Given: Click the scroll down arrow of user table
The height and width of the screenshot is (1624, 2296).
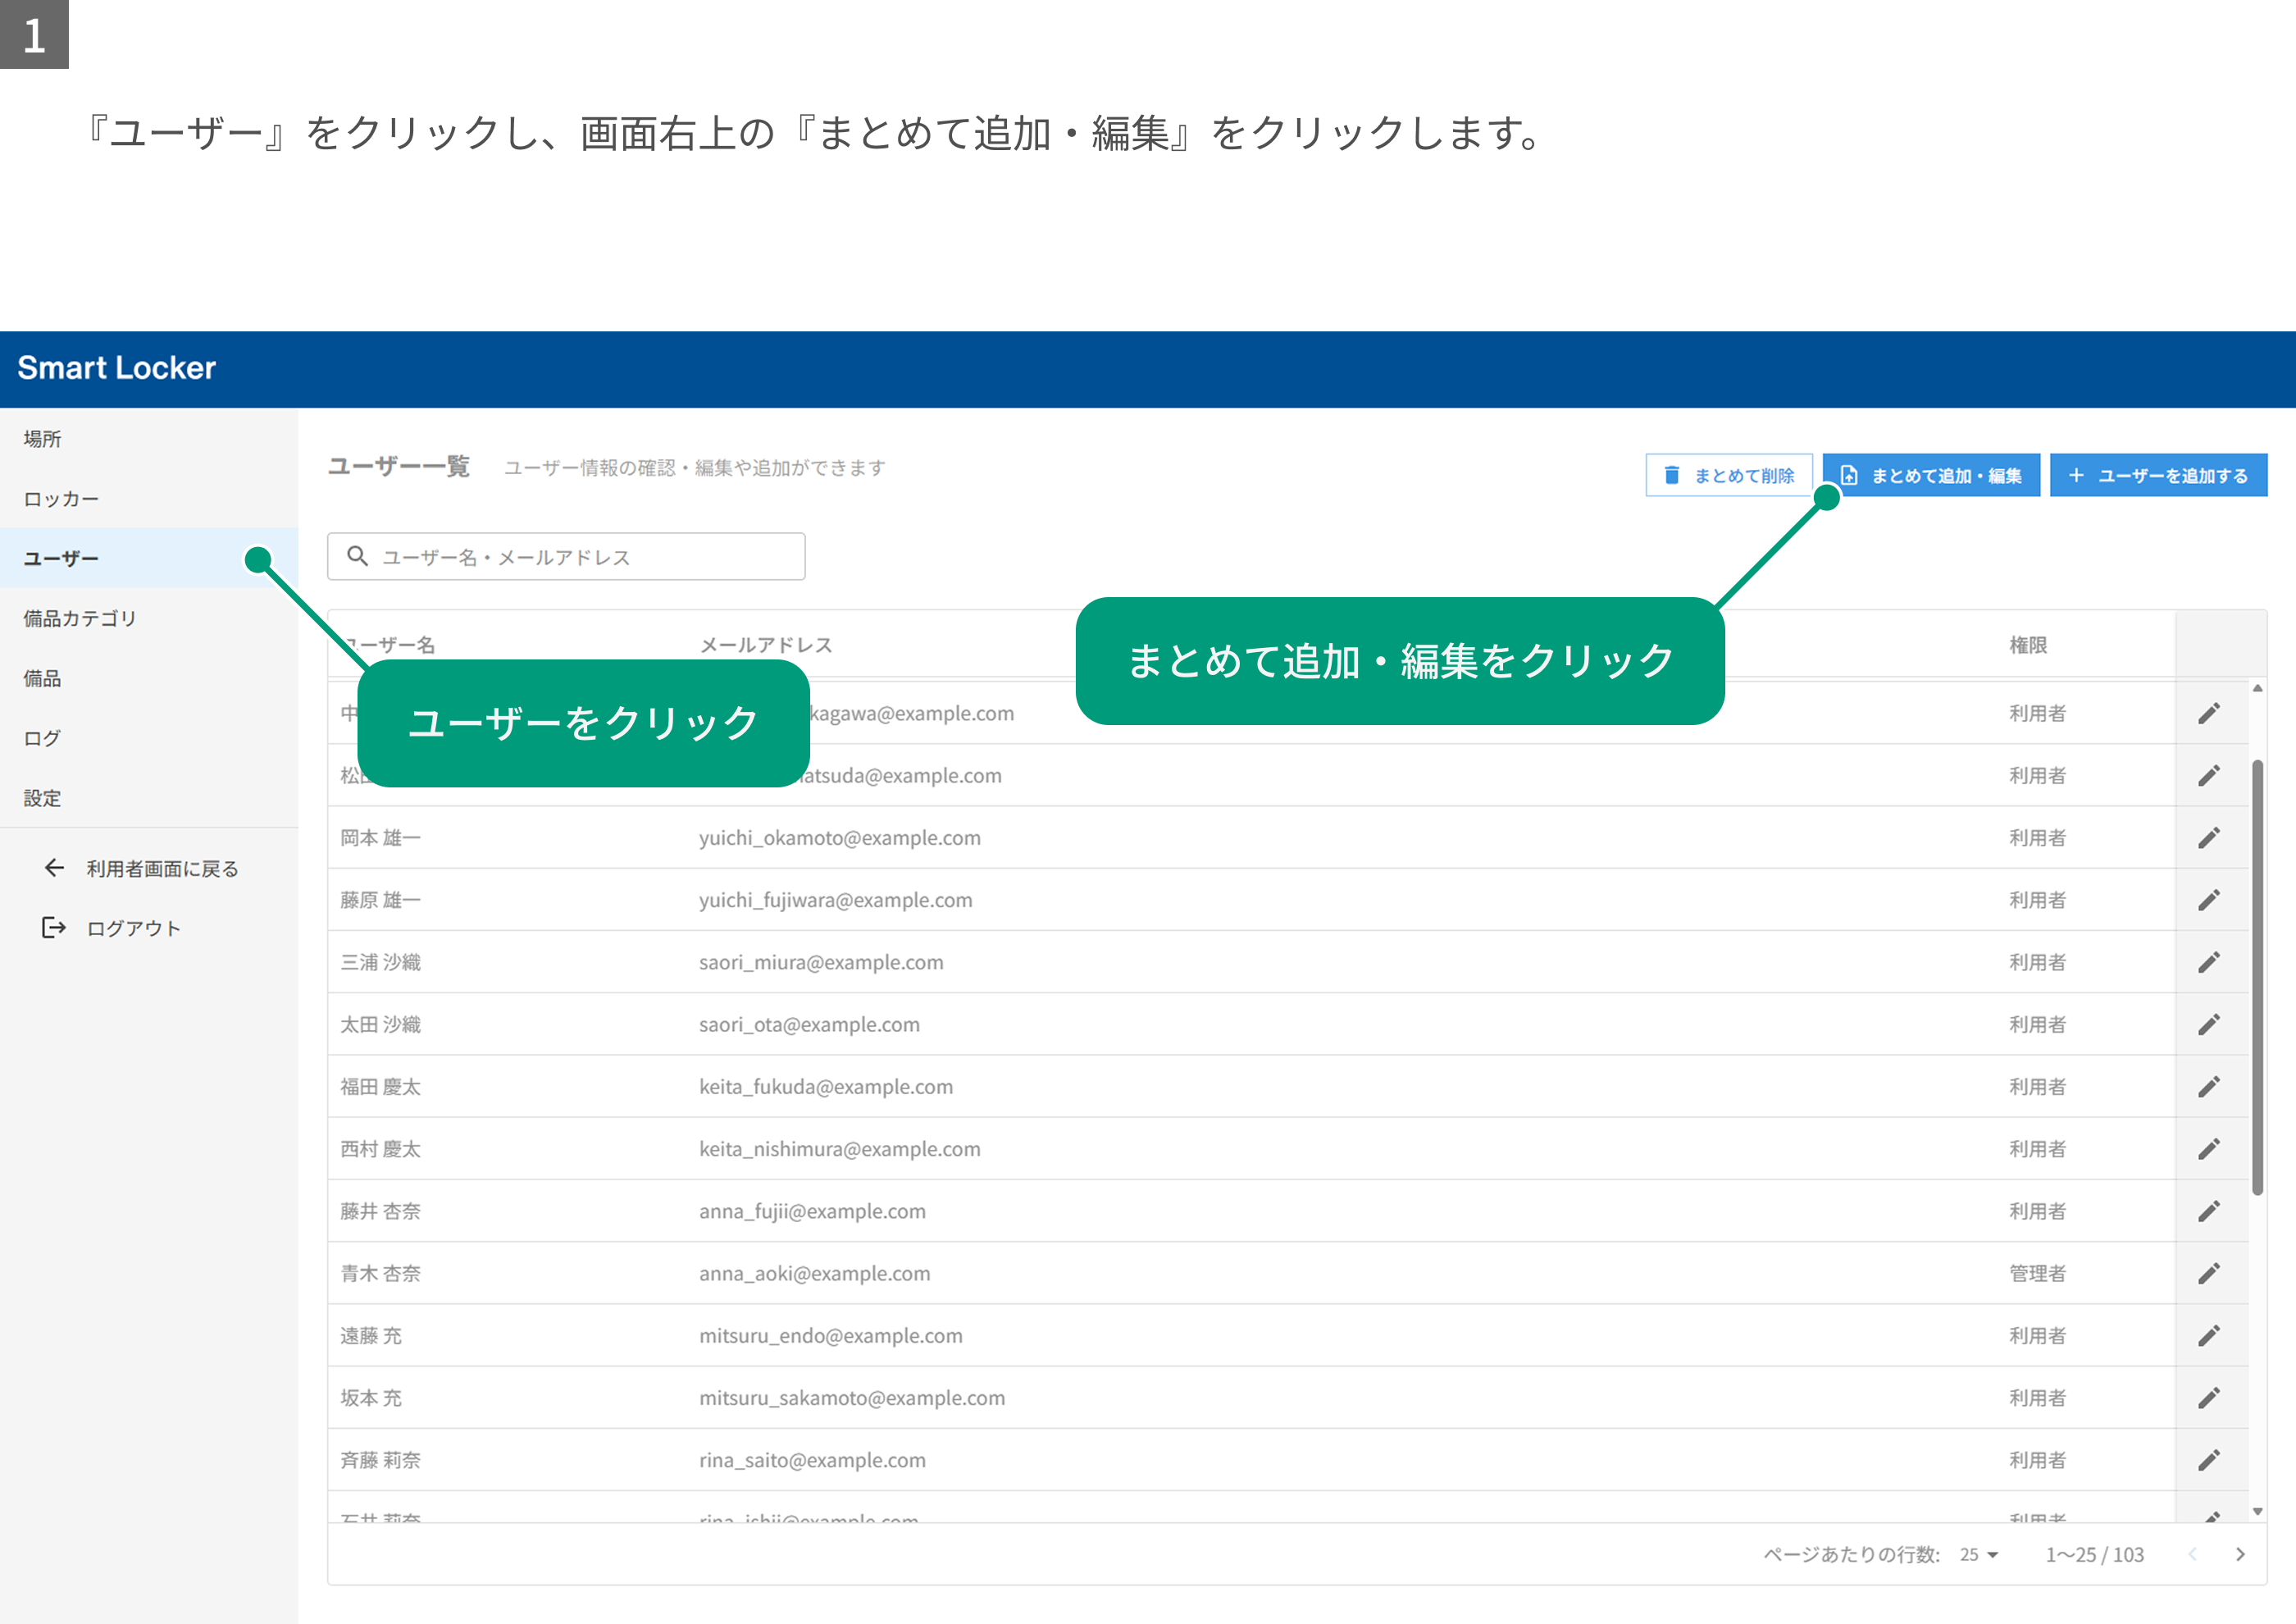Looking at the screenshot, I should pyautogui.click(x=2257, y=1511).
